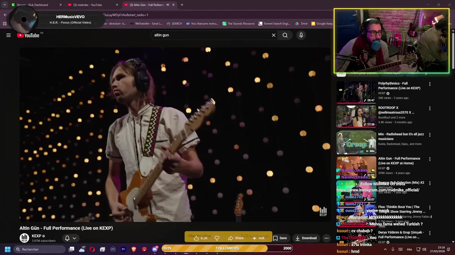Toggle the notification bell for KEXP
Screen dimensions: 455x255
[67, 238]
